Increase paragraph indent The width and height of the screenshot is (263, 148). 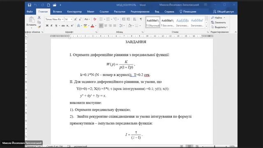pos(128,19)
